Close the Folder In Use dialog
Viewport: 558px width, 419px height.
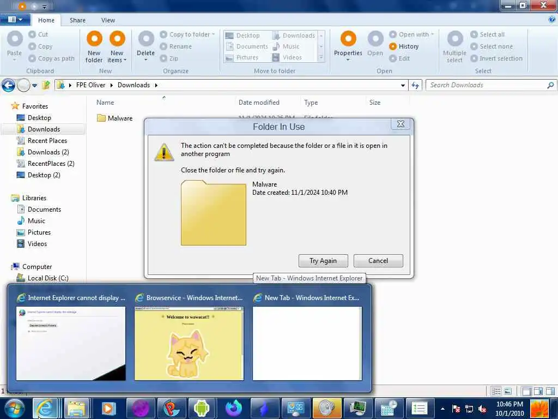401,124
